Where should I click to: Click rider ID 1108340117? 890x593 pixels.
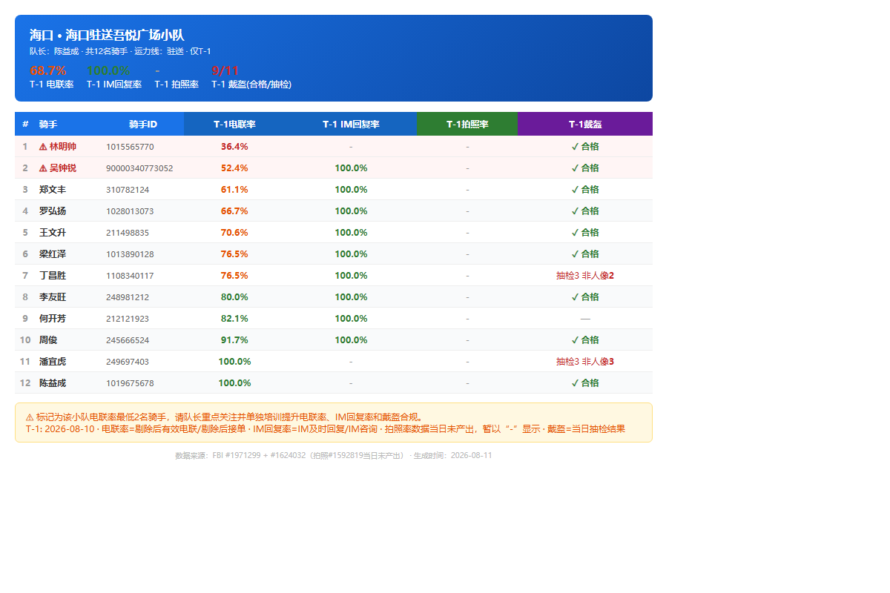[x=130, y=276]
